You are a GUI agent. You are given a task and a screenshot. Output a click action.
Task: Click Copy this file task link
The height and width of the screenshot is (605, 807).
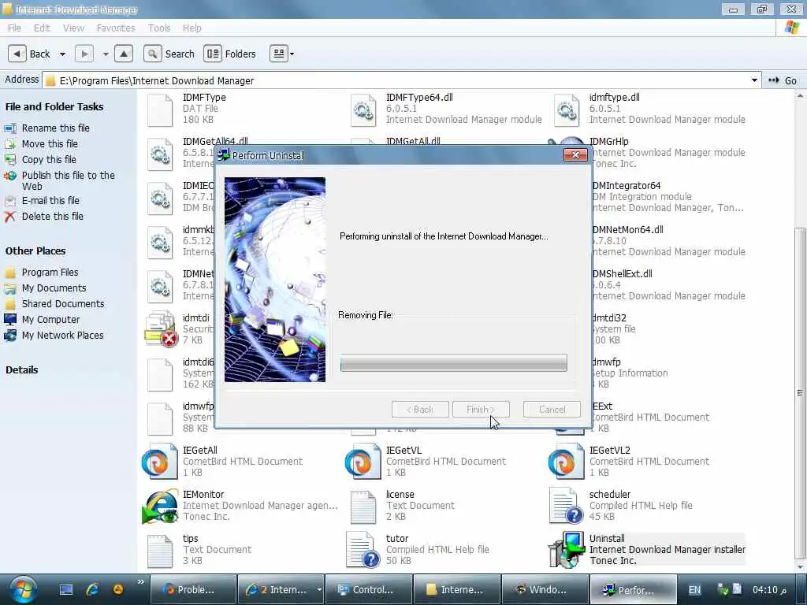tap(49, 159)
